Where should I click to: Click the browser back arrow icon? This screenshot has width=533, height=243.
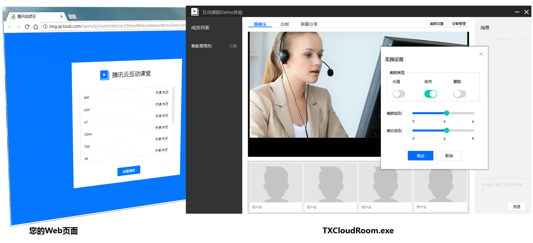coord(9,27)
